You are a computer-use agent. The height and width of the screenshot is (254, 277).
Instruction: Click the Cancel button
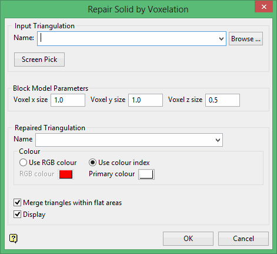tap(243, 239)
